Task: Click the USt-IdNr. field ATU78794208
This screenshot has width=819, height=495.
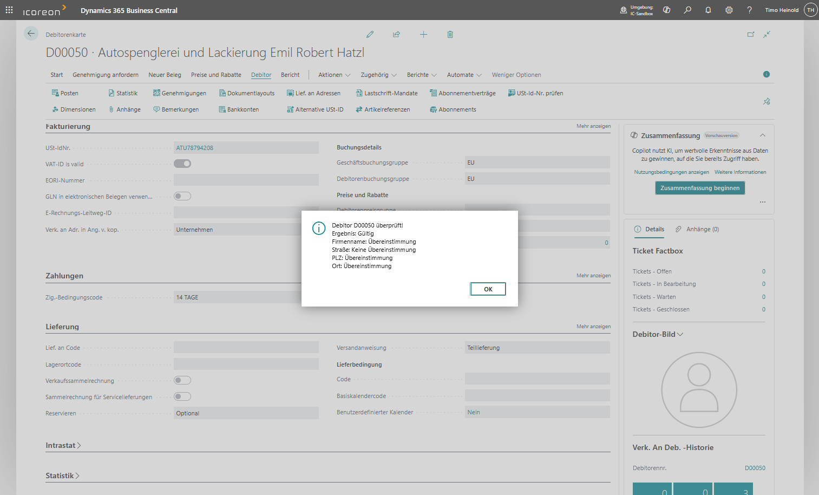Action: point(246,148)
